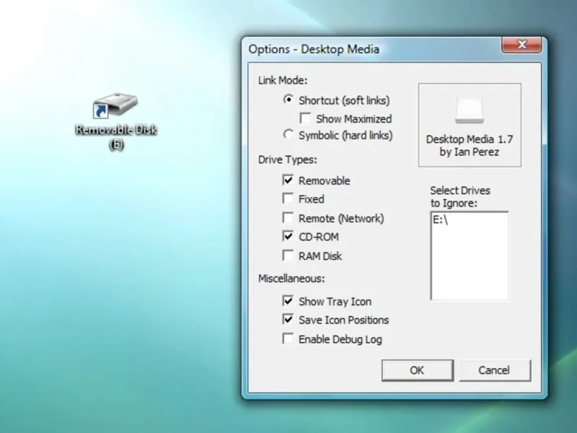Click the Miscellaneous label
577x433 pixels.
pyautogui.click(x=291, y=279)
